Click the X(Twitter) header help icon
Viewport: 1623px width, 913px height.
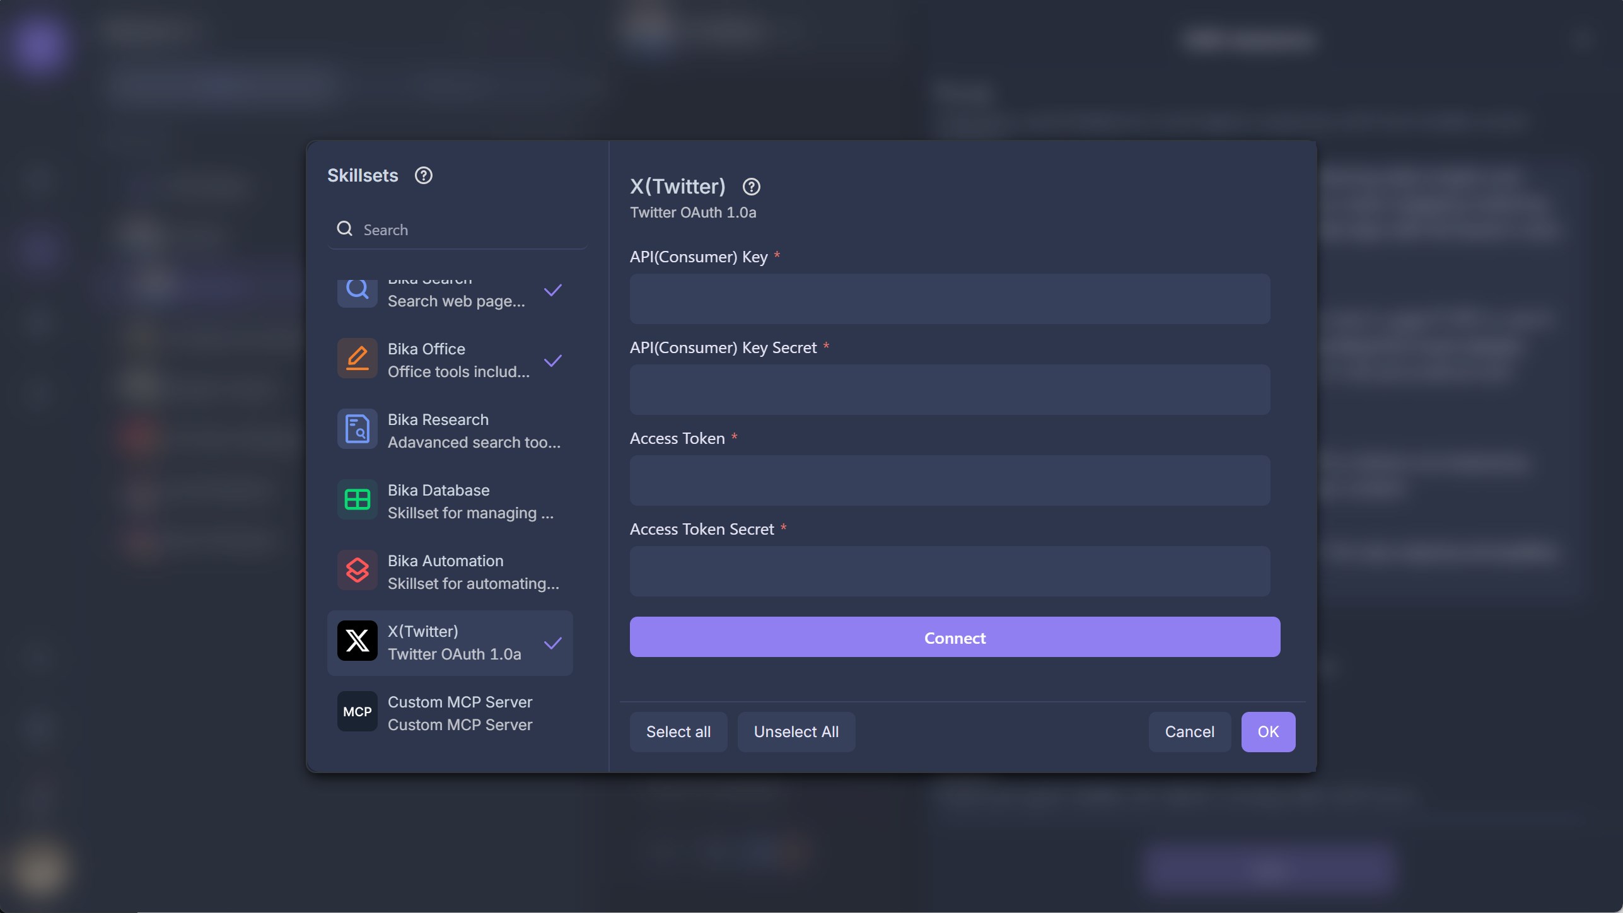[x=751, y=187]
